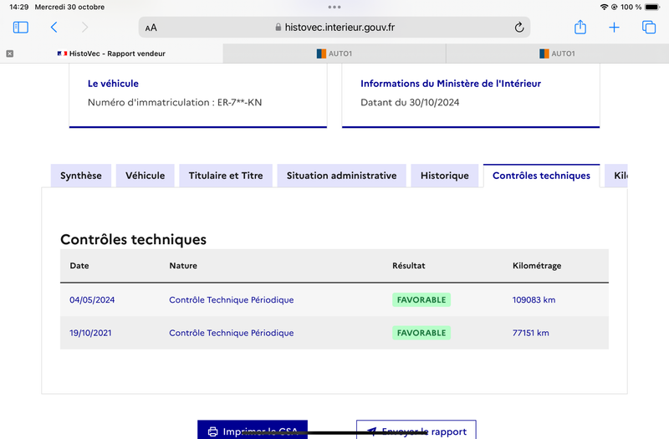This screenshot has width=669, height=439.
Task: Click the forward navigation arrow
Action: coord(85,28)
